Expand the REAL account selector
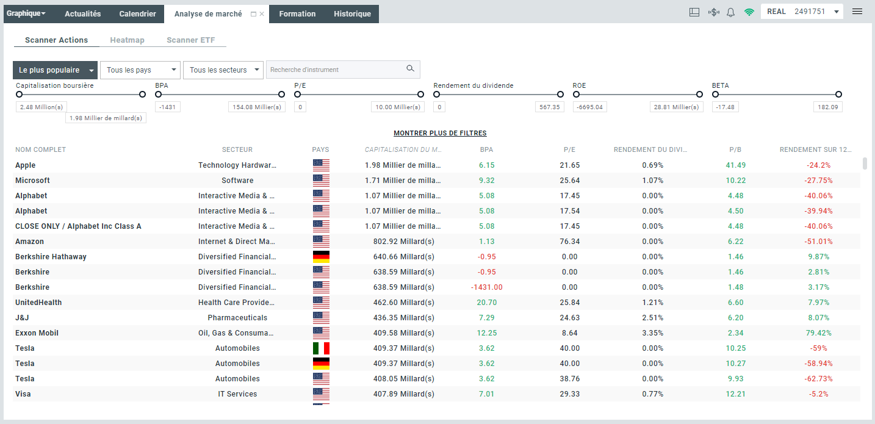Image resolution: width=875 pixels, height=424 pixels. tap(836, 12)
